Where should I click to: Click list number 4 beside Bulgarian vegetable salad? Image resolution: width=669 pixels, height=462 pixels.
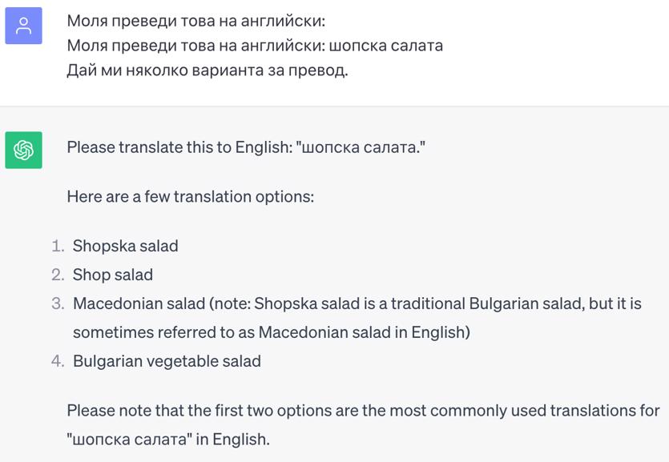click(57, 361)
